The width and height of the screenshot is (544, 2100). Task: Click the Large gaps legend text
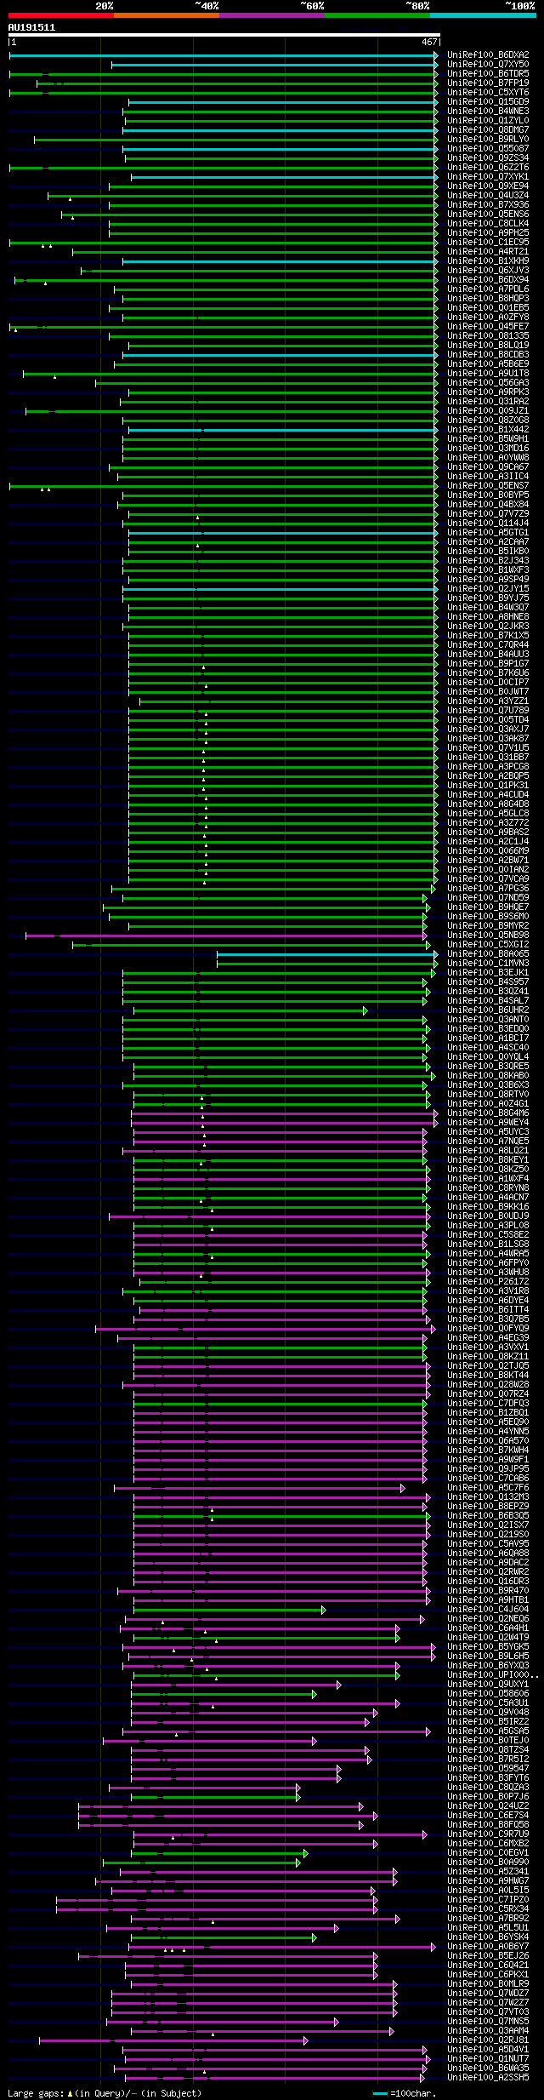tap(105, 2092)
